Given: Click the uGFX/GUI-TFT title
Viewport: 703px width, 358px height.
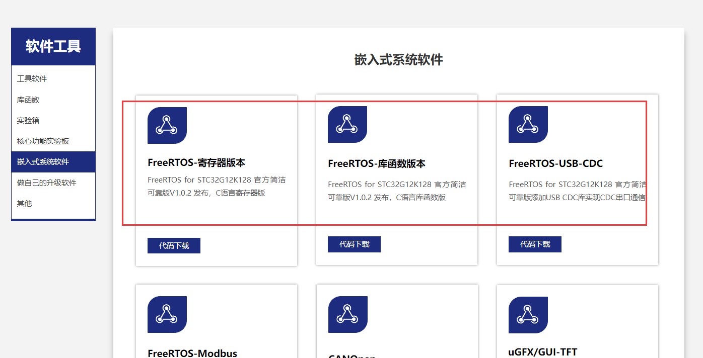Looking at the screenshot, I should (x=543, y=352).
